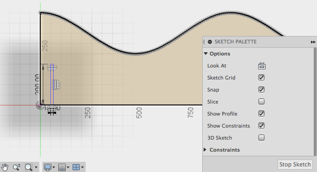Image resolution: width=317 pixels, height=172 pixels.
Task: Open Display Settings dropdown arrow
Action: 54,167
